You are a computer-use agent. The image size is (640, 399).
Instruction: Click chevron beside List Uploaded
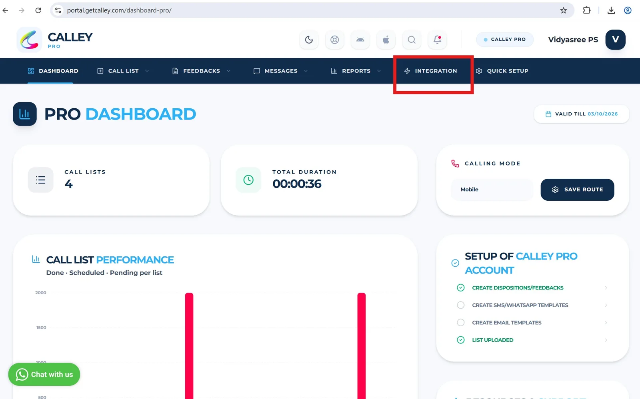(606, 340)
